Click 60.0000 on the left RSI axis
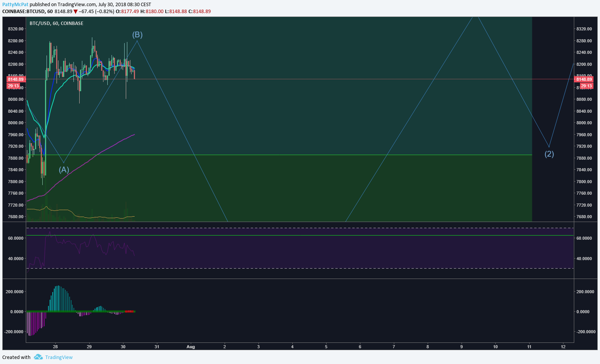Image resolution: width=600 pixels, height=364 pixels. [x=15, y=238]
